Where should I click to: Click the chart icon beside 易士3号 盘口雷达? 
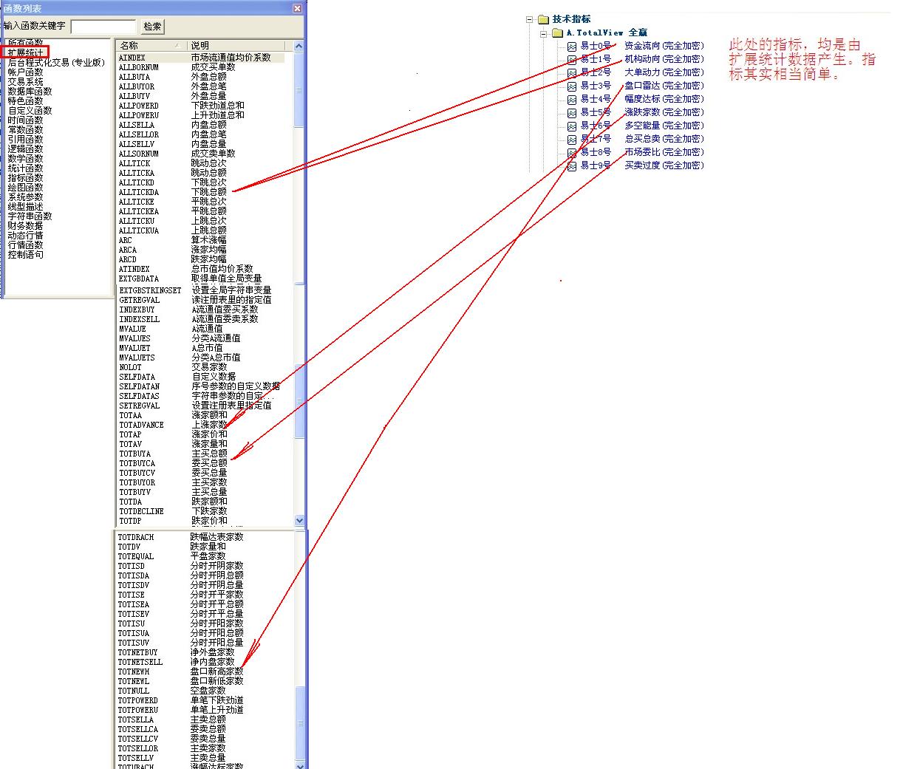[x=572, y=86]
